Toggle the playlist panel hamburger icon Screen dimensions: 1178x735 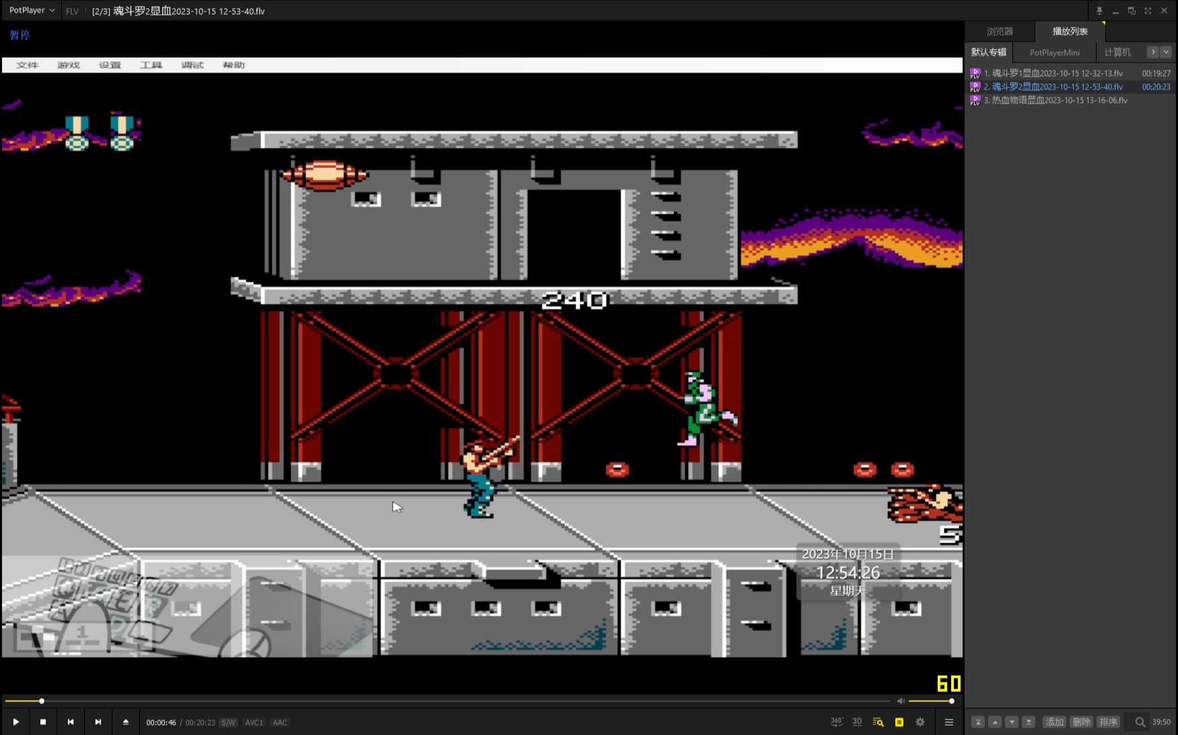[x=949, y=722]
